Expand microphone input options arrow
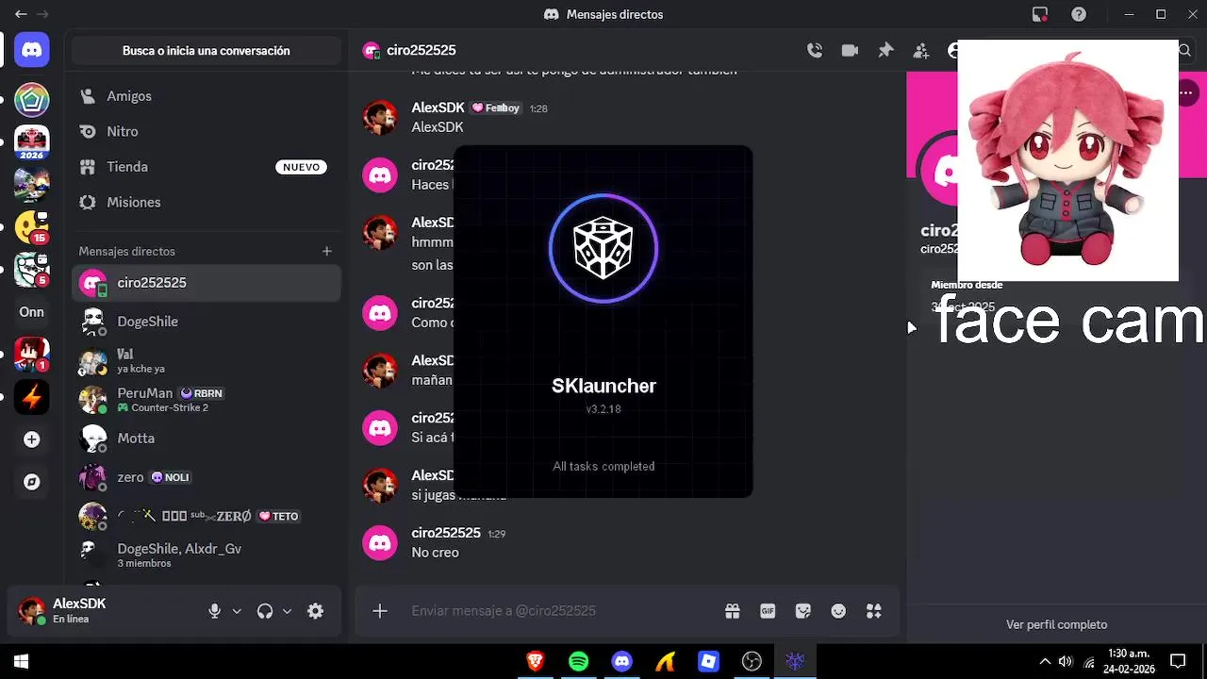Image resolution: width=1207 pixels, height=679 pixels. coord(237,611)
